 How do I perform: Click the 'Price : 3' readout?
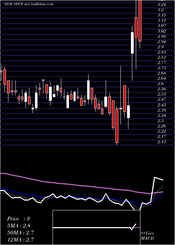[x=18, y=219]
